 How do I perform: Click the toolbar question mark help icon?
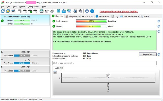[87, 11]
